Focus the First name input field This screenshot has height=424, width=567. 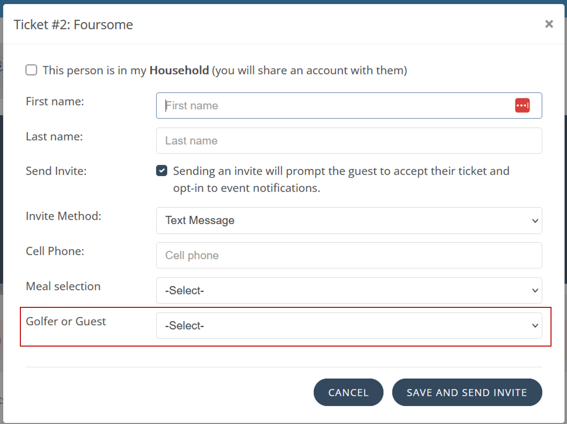(x=334, y=106)
